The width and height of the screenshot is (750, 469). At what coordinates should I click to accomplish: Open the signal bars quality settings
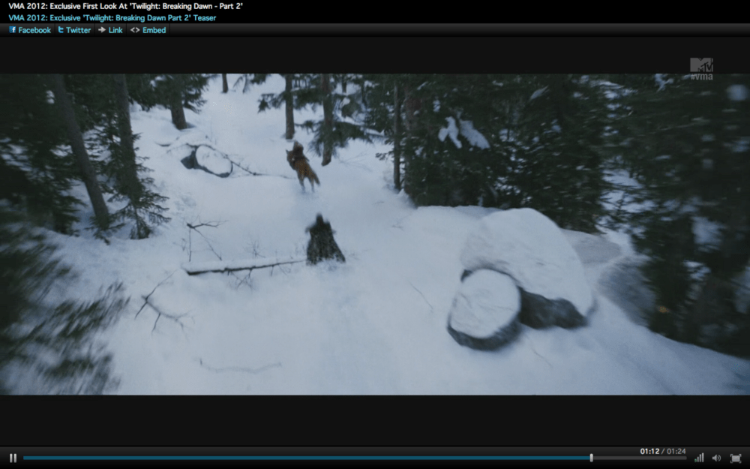point(699,458)
